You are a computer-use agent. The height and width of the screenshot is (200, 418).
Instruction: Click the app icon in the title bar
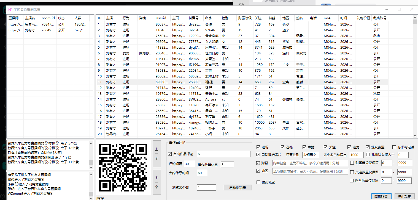coord(10,9)
